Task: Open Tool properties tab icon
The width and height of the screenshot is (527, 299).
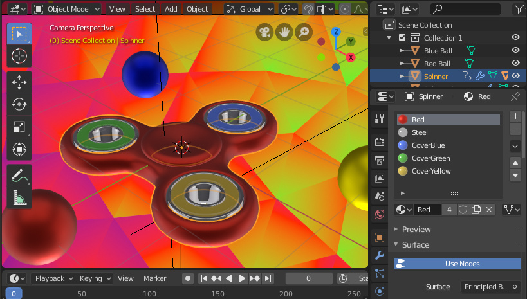Action: 380,119
